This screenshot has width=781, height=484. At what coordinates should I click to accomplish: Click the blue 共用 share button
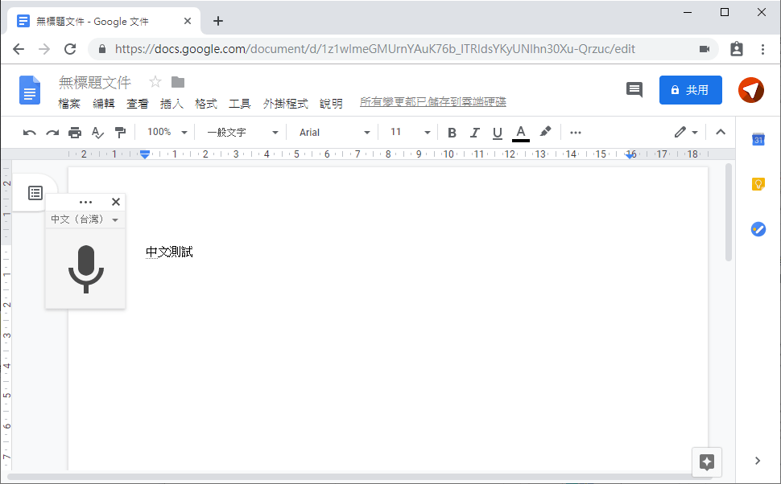[690, 90]
